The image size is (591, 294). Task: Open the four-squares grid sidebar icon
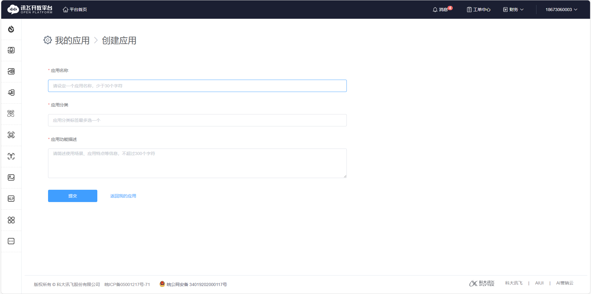(x=11, y=220)
